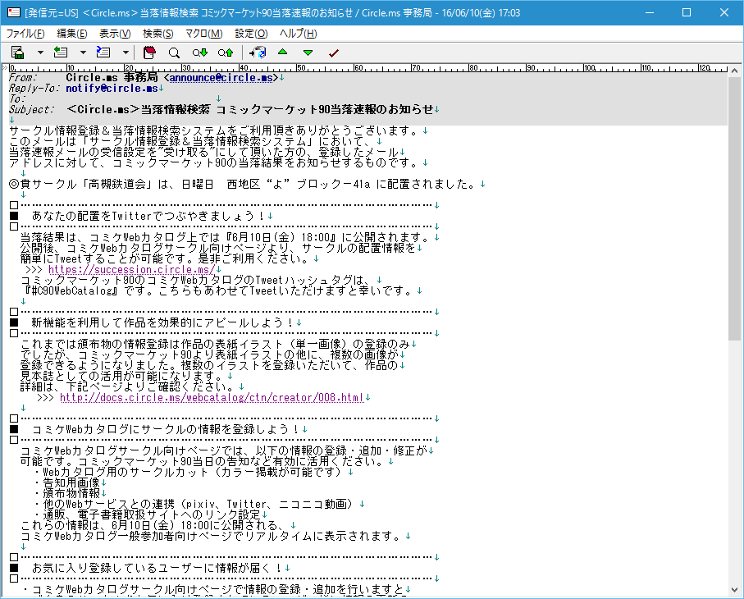The width and height of the screenshot is (744, 599).
Task: Open the 表示(V) menu
Action: [115, 34]
